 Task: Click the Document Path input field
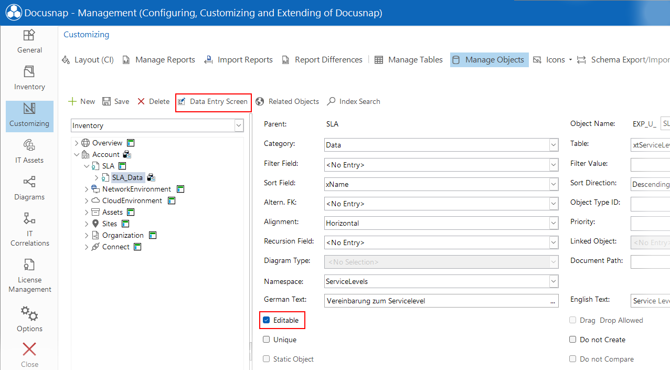click(x=650, y=261)
